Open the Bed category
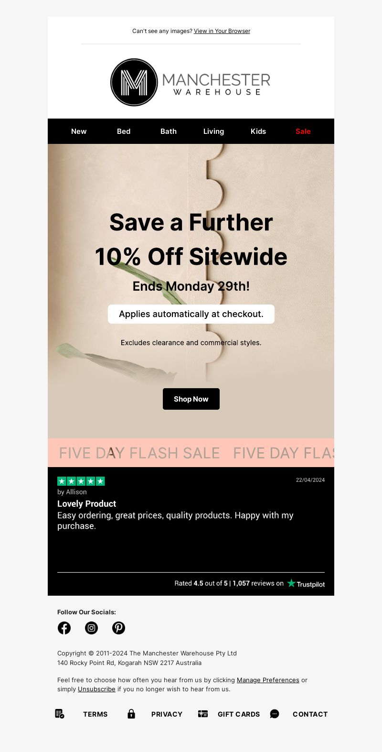The height and width of the screenshot is (752, 382). click(x=124, y=131)
